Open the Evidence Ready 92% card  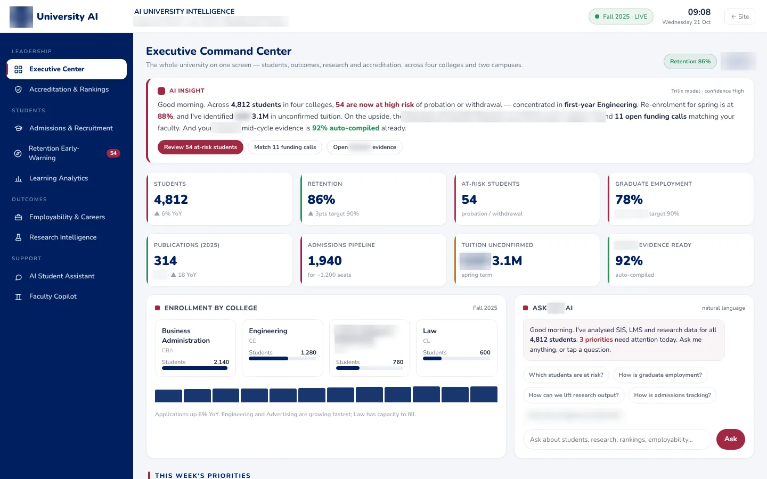(x=681, y=260)
